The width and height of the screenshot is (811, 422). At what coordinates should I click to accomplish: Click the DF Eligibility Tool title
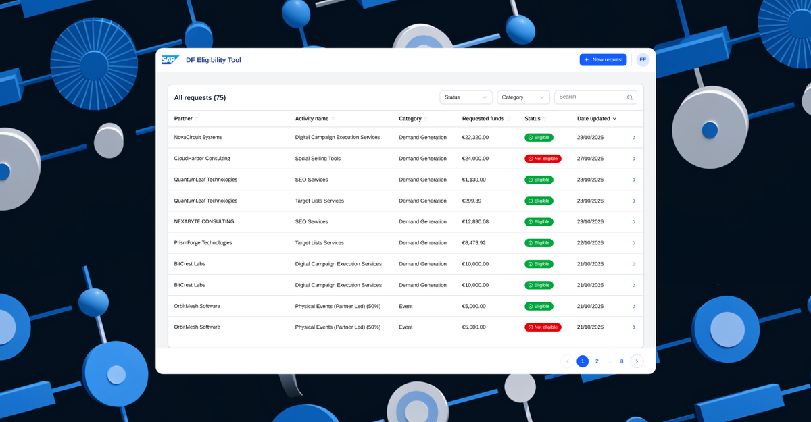214,60
